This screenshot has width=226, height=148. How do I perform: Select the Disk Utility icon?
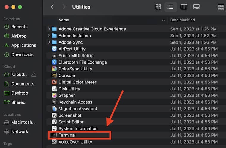[54, 89]
